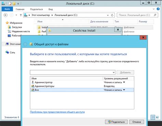Click the Сеть network icon
This screenshot has width=162, height=126.
pos(7,52)
